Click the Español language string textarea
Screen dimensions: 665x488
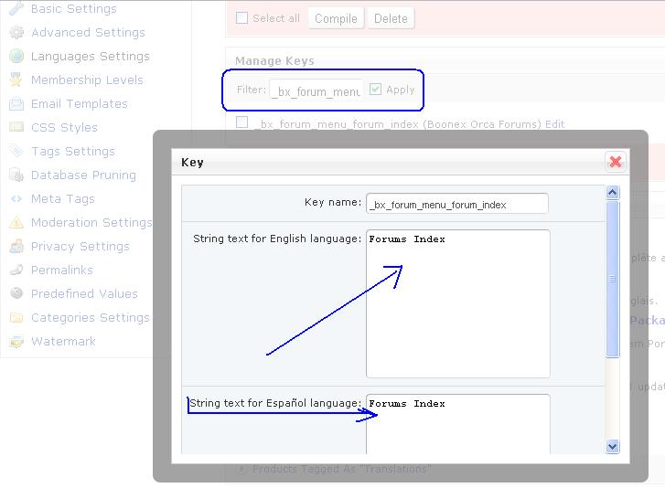tap(458, 424)
